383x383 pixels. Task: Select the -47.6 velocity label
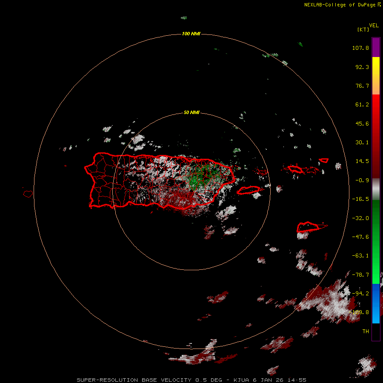tap(360, 237)
